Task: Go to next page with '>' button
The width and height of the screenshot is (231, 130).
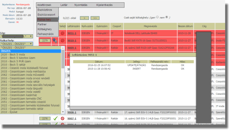Action: point(84,18)
